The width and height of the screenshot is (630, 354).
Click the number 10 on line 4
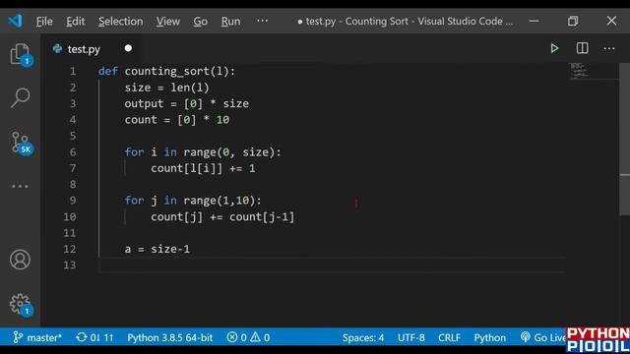222,120
